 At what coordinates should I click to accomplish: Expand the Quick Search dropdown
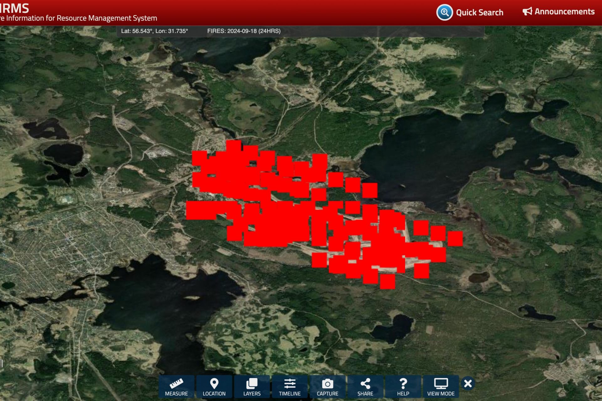pyautogui.click(x=470, y=12)
